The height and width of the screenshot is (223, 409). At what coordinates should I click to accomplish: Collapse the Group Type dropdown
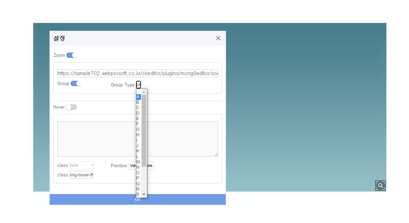coord(138,85)
